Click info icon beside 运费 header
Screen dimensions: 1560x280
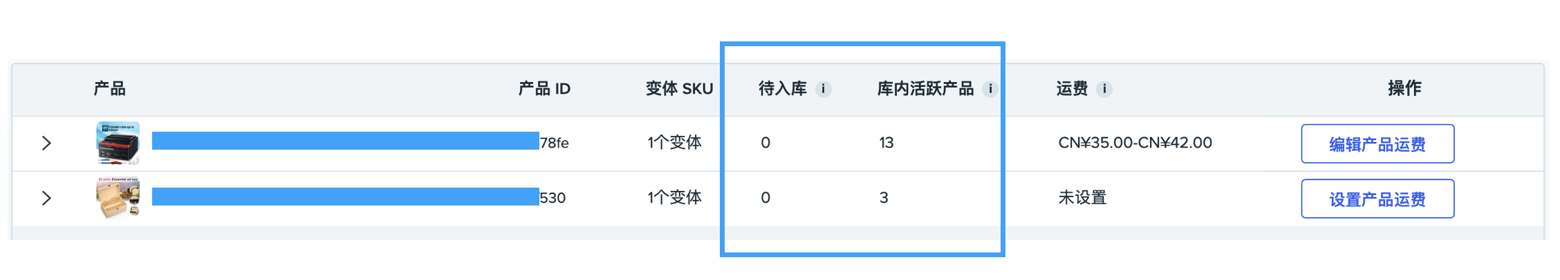(1104, 89)
